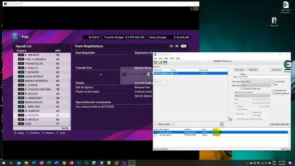Click the Cheat Engine logo Settings icon

click(x=287, y=65)
